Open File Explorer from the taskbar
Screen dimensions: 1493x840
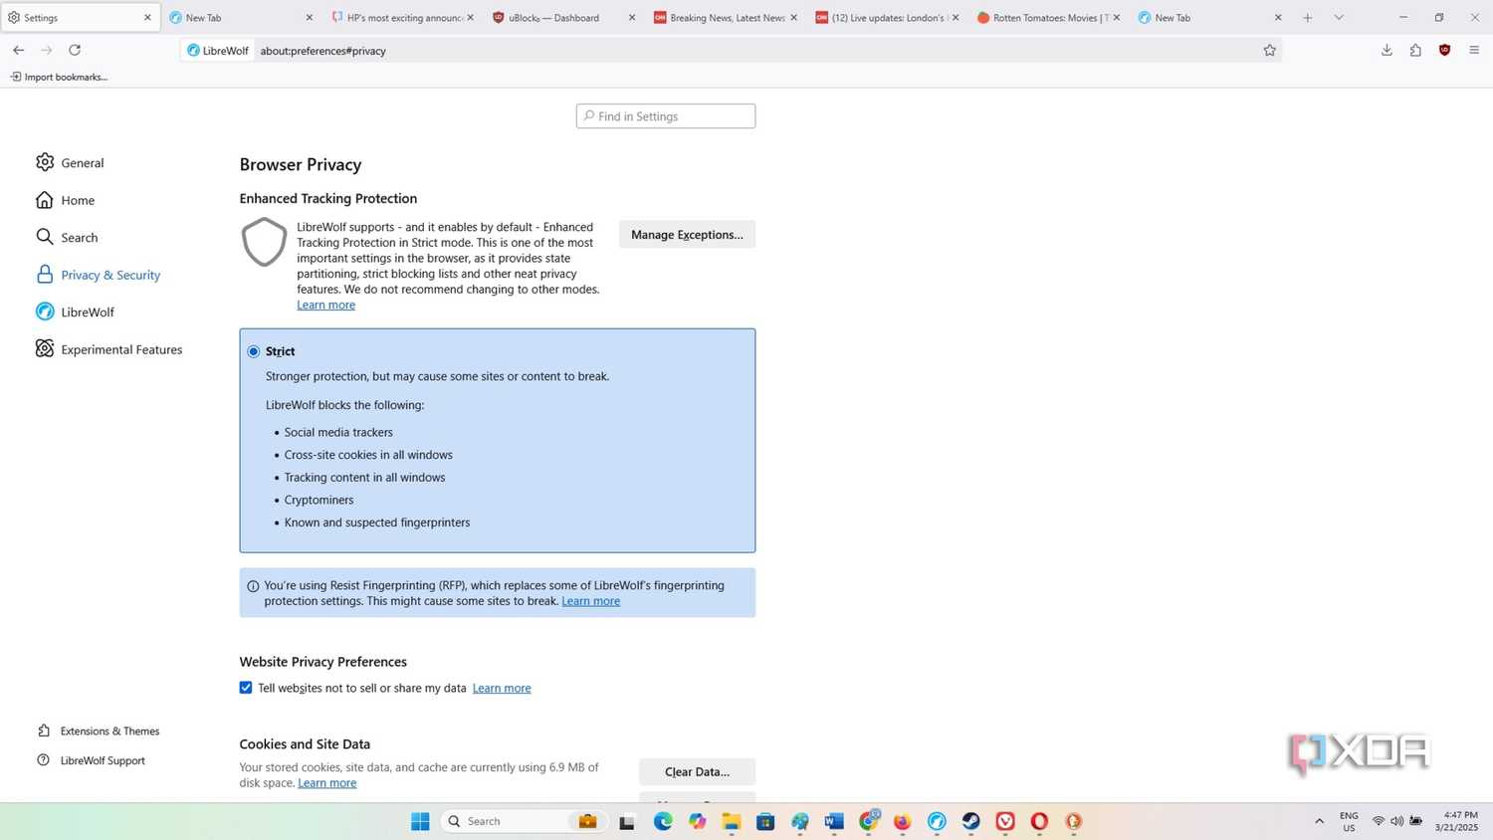732,821
